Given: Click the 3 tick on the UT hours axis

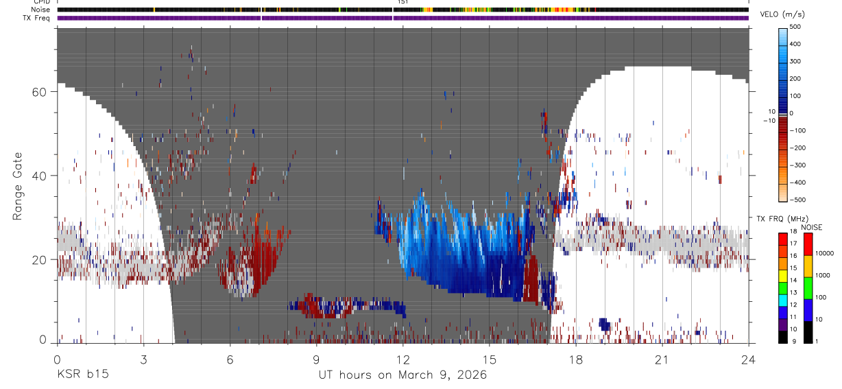Looking at the screenshot, I should pos(143,359).
